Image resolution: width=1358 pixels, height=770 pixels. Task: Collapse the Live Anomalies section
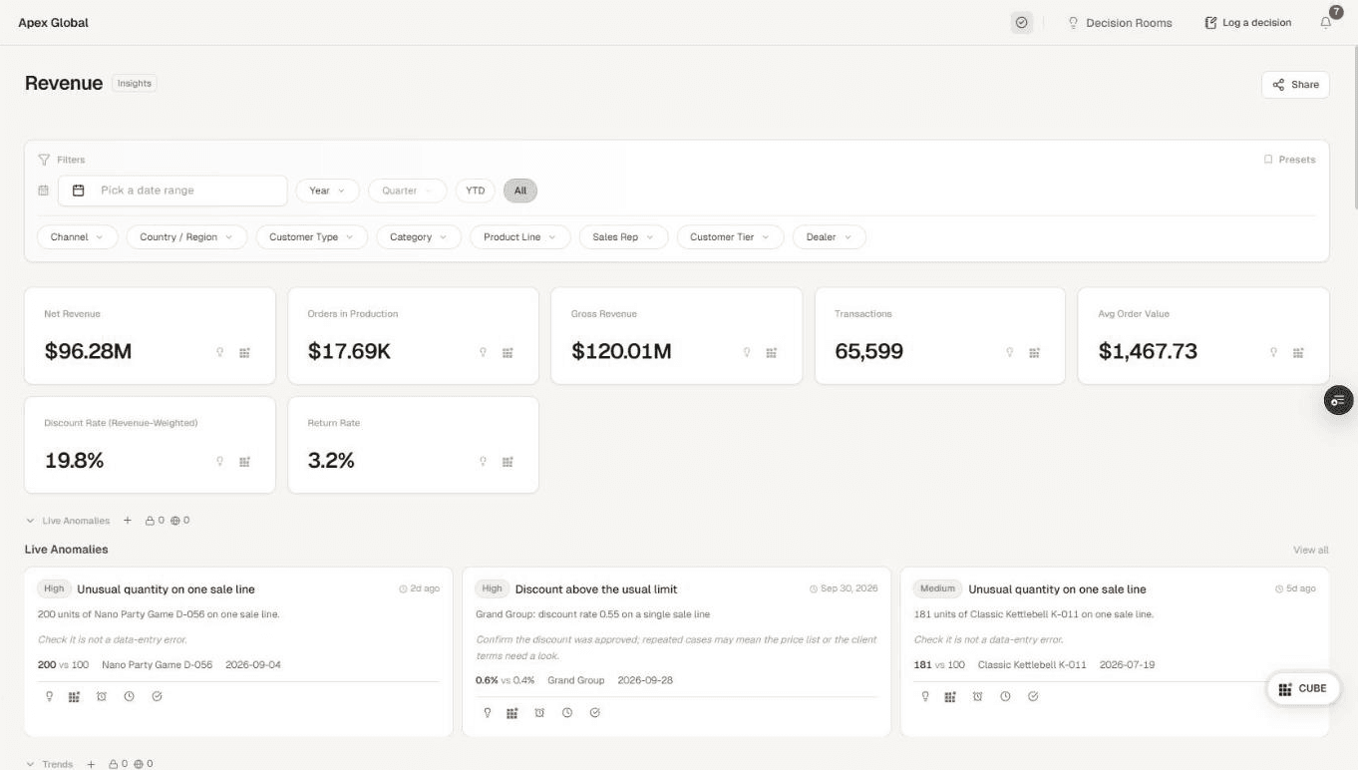pos(31,521)
